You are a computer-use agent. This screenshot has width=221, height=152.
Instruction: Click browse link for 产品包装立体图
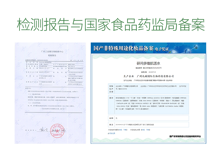[x=143, y=130]
